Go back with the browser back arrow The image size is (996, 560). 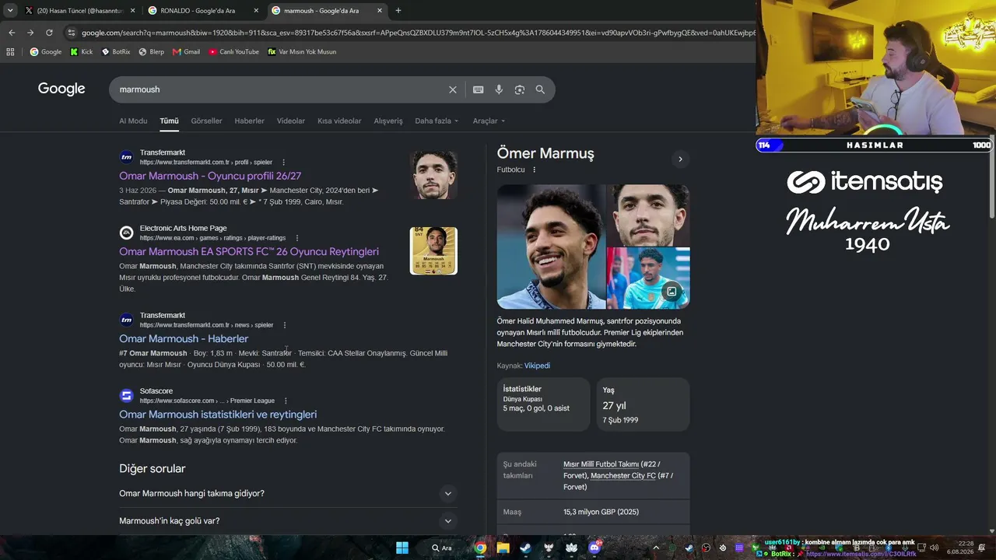pos(12,33)
